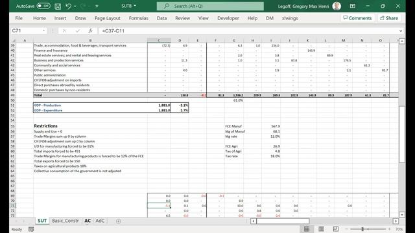Toggle the AutoSave switch
The width and height of the screenshot is (415, 233).
click(x=43, y=6)
